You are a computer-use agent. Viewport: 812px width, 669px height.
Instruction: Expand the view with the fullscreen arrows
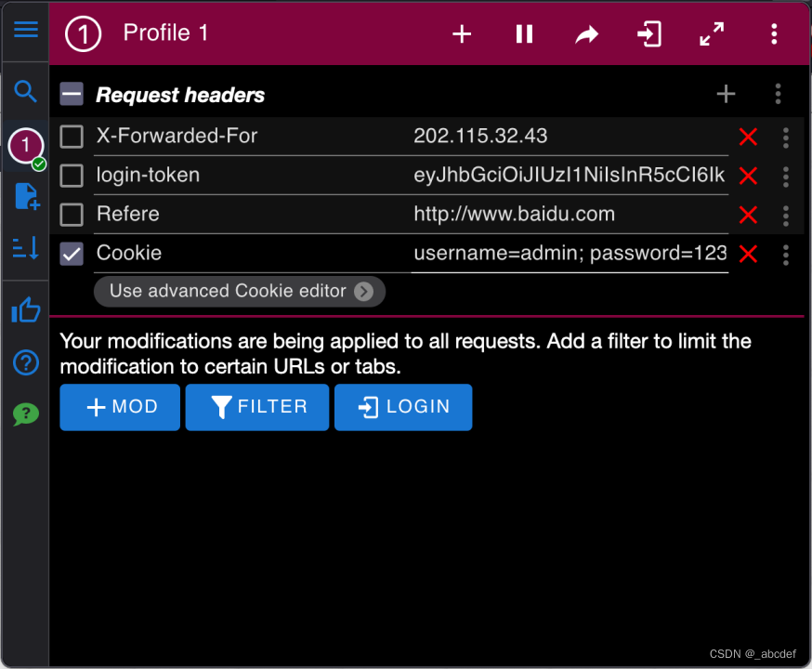pyautogui.click(x=712, y=34)
